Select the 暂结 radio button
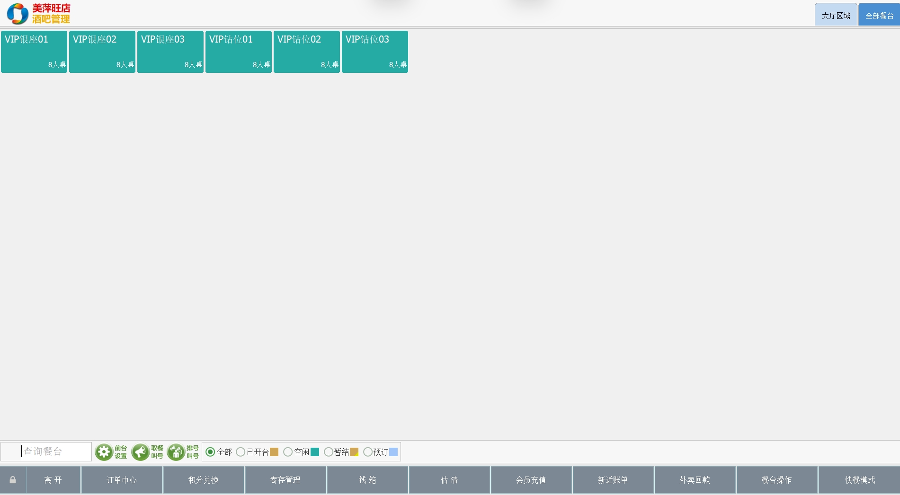The image size is (900, 495). coord(328,452)
